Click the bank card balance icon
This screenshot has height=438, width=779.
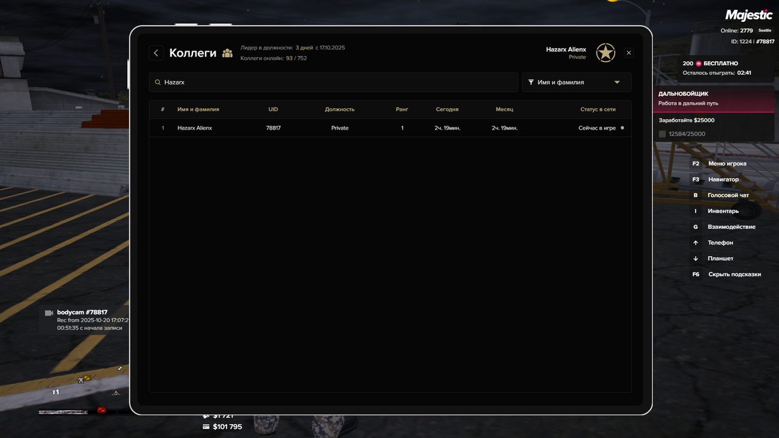click(206, 426)
